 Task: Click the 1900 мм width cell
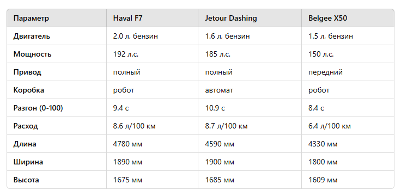point(250,162)
